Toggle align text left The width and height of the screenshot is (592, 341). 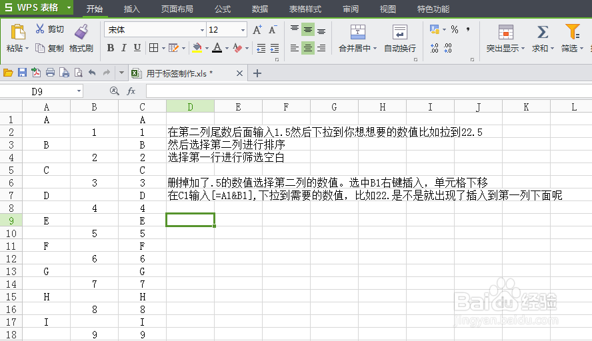coord(295,48)
